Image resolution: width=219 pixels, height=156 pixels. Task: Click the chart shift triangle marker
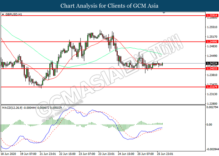click(164, 13)
